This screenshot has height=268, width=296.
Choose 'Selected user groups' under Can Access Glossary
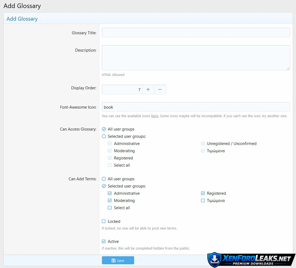click(104, 136)
